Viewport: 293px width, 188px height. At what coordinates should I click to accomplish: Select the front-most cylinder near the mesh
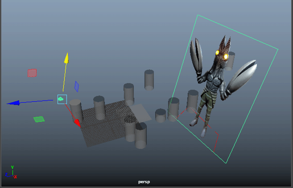(x=141, y=136)
